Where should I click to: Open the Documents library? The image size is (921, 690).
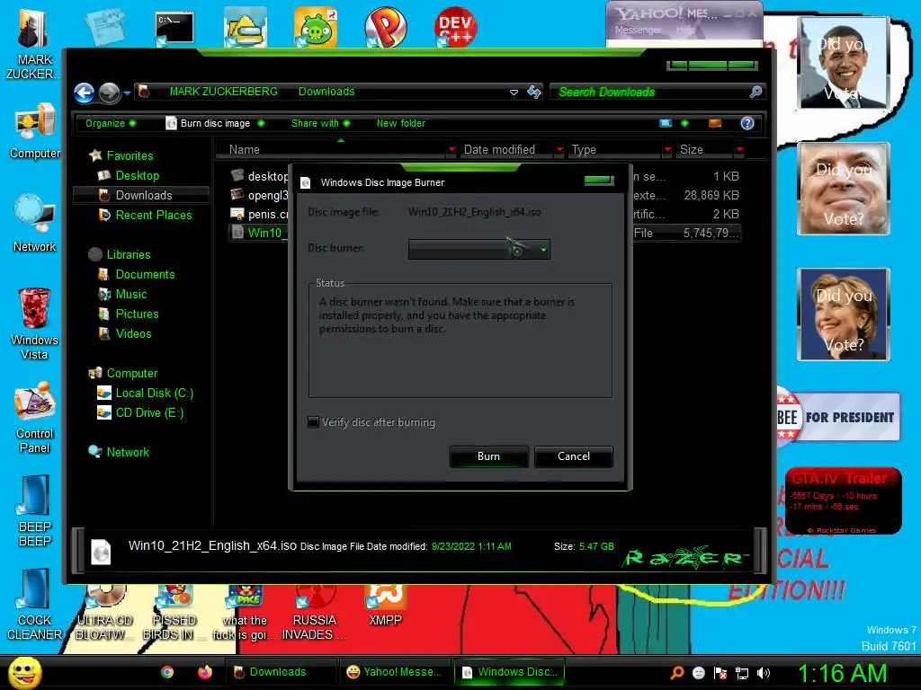pos(145,275)
